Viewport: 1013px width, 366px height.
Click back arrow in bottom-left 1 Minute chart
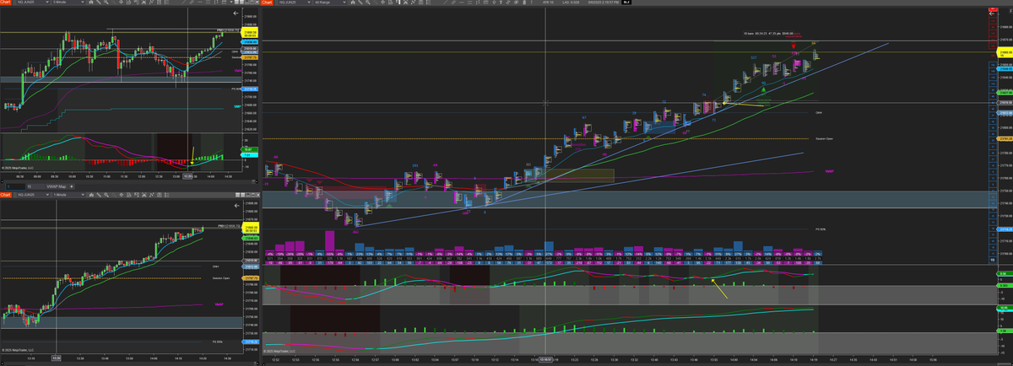(236, 204)
